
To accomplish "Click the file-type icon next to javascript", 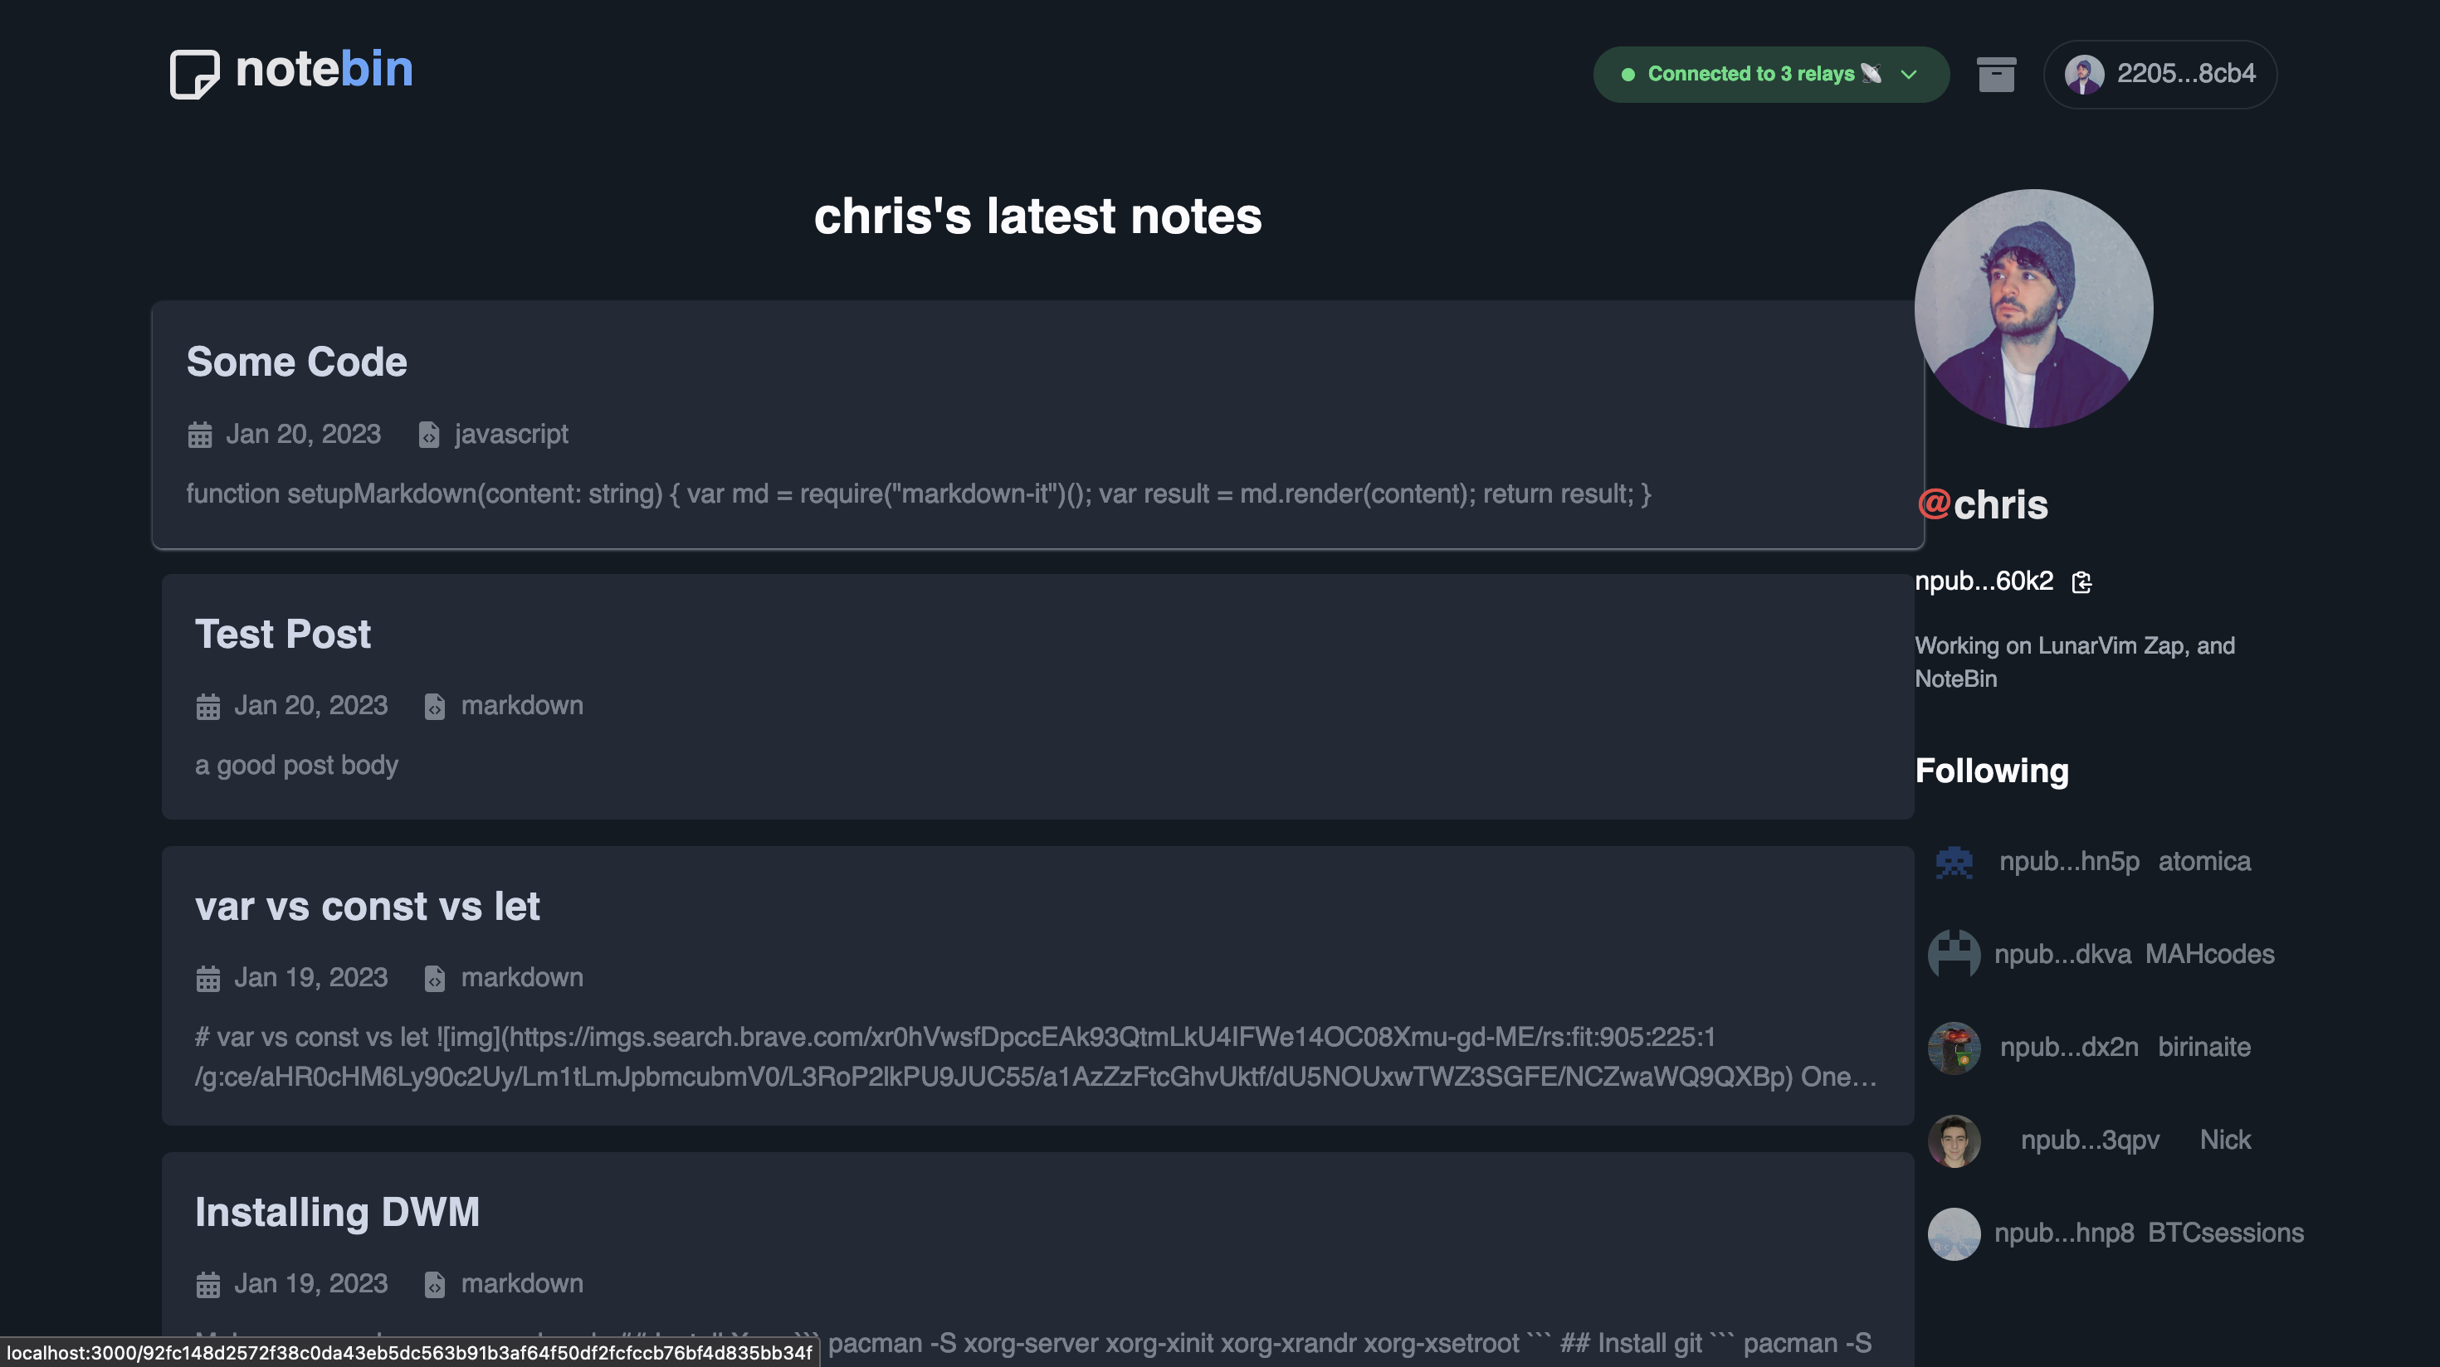I will pos(430,436).
